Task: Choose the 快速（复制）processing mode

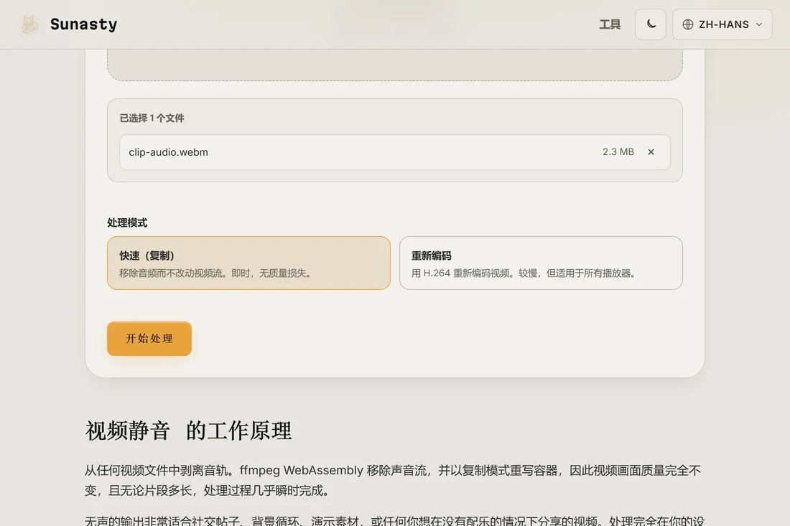Action: [x=248, y=263]
